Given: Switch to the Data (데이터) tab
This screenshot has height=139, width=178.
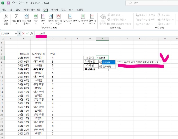Looking at the screenshot, I should pyautogui.click(x=54, y=10).
